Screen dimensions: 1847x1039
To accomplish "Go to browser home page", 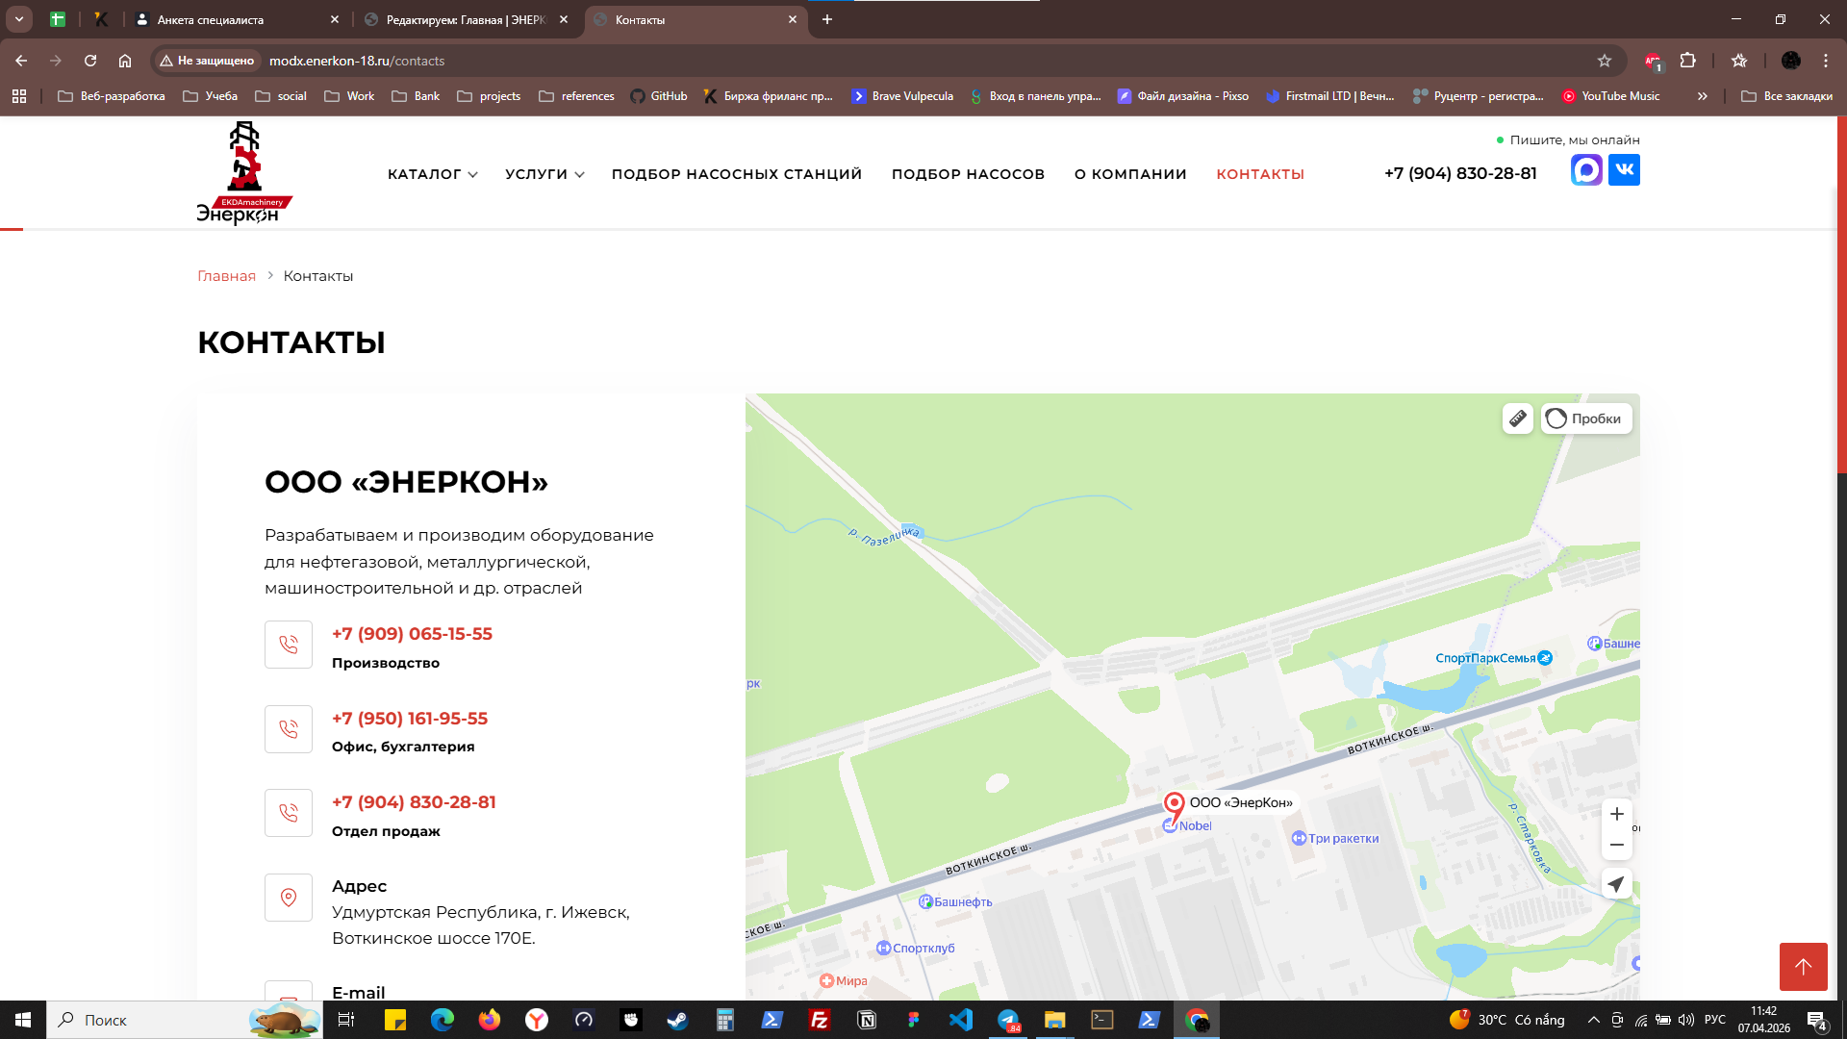I will pos(125,61).
